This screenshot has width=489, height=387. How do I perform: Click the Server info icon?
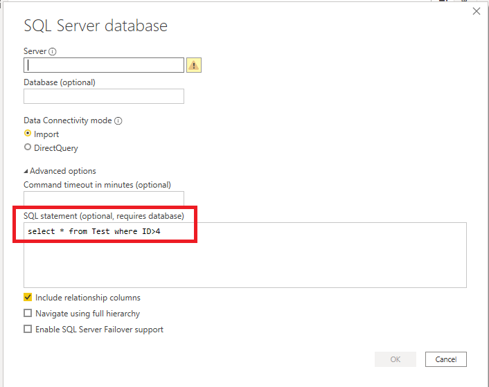pos(53,51)
